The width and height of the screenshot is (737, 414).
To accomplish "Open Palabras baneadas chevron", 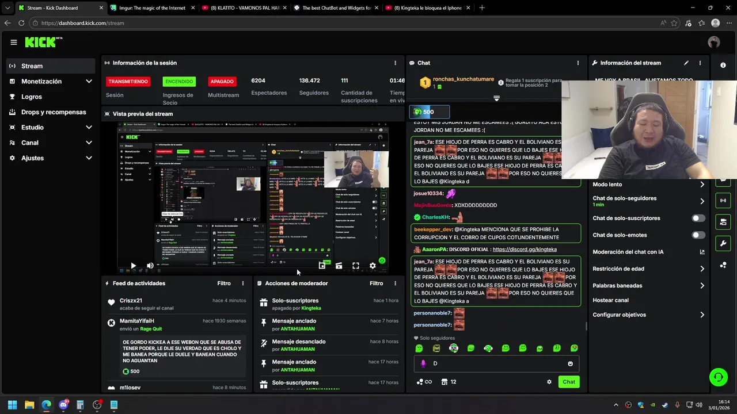I will point(702,286).
